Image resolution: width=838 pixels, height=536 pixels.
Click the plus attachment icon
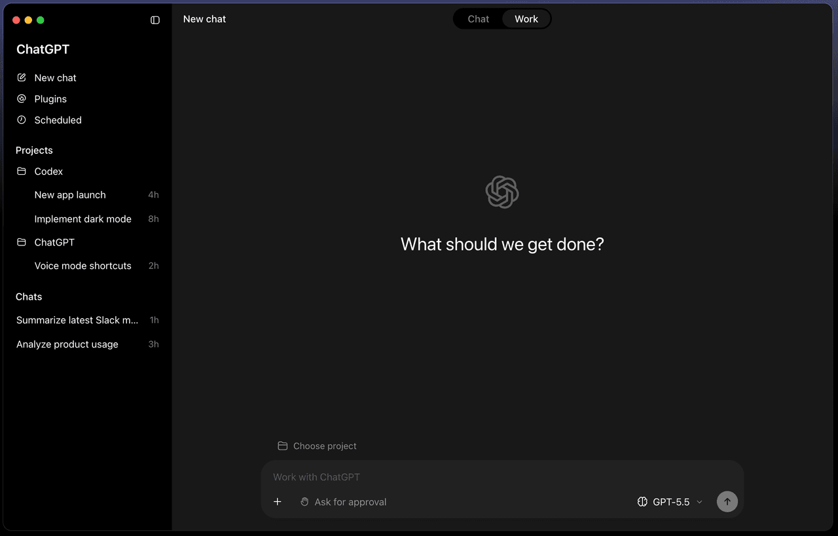(x=278, y=502)
